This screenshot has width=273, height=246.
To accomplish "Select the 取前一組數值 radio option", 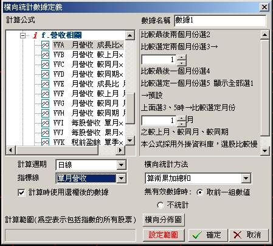I will point(199,192).
